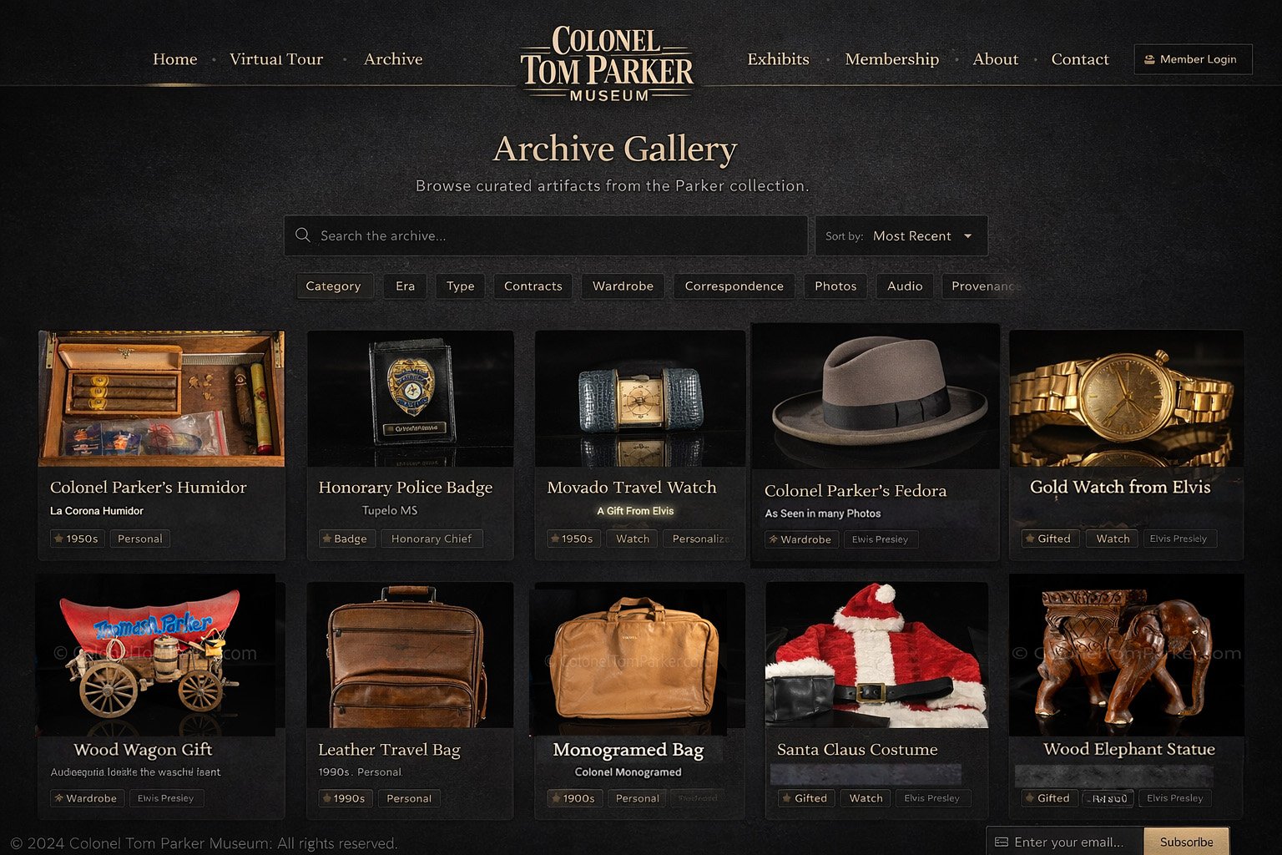Open the Sort by Most Recent dropdown
This screenshot has width=1282, height=855.
tap(901, 235)
